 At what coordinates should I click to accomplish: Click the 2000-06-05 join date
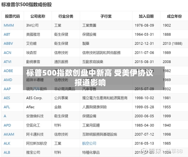tap(144, 116)
